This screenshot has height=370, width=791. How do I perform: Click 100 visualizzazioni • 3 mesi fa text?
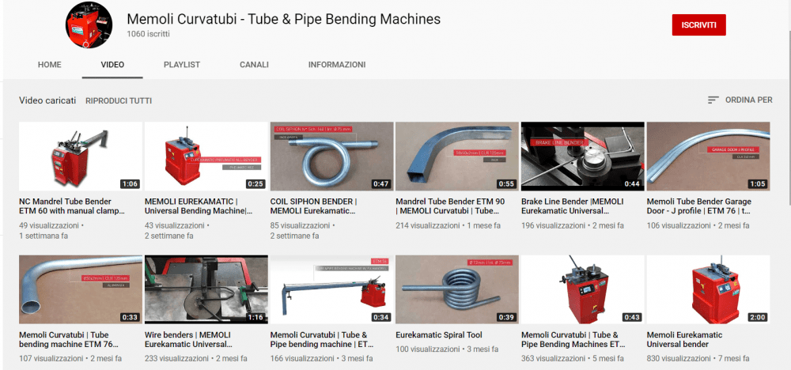pos(447,349)
